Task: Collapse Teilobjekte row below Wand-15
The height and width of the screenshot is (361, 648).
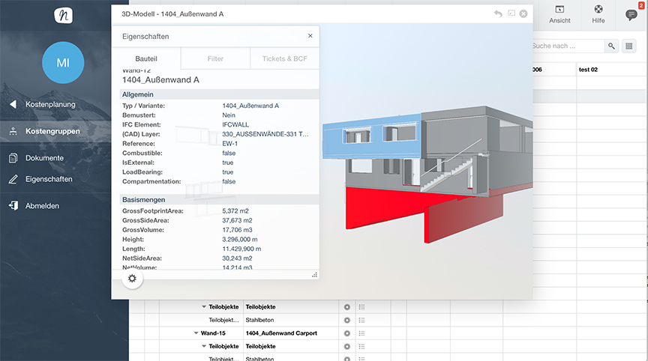Action: click(x=203, y=346)
